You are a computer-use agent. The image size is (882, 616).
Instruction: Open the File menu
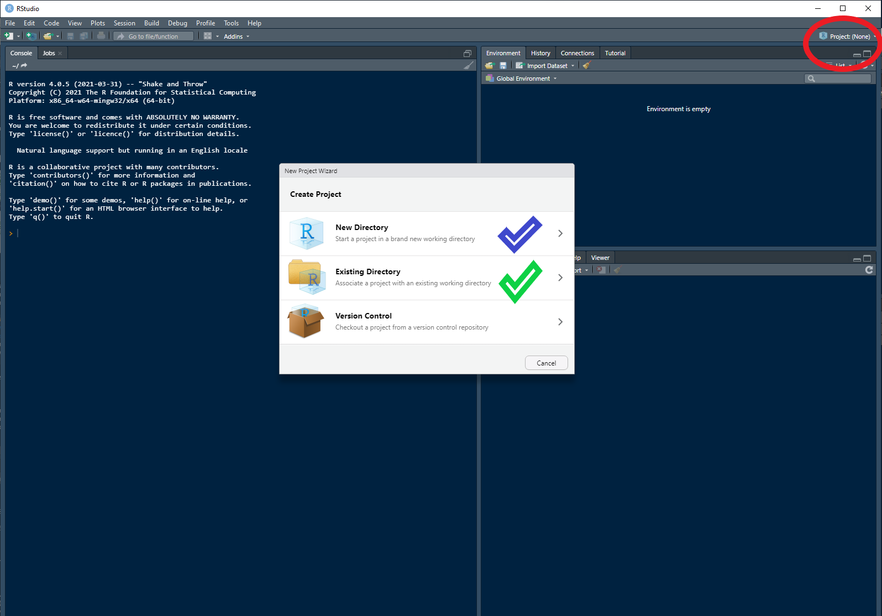(x=10, y=23)
